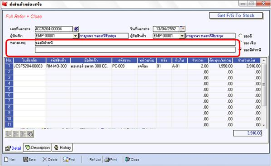Print the document using the Print icon
271x166 pixels.
pos(107,159)
